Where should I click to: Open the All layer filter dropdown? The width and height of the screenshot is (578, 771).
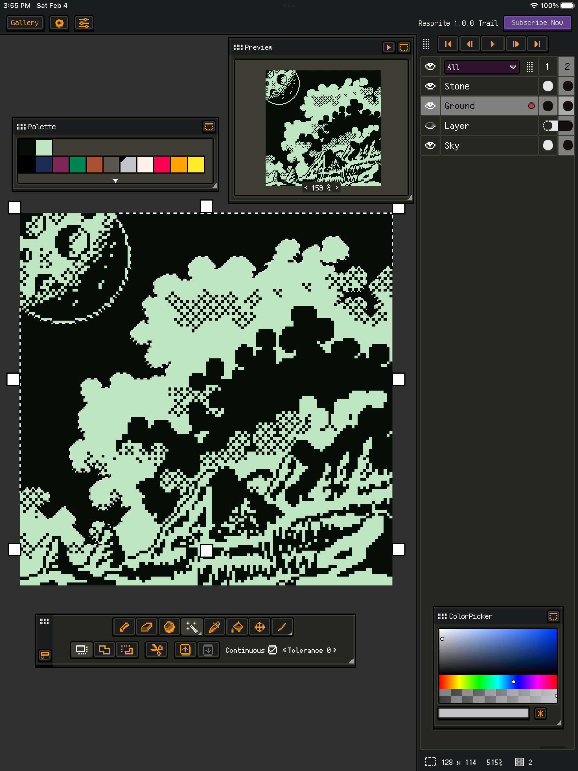click(481, 67)
